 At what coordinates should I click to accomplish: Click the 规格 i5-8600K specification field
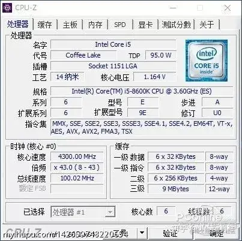(x=142, y=91)
